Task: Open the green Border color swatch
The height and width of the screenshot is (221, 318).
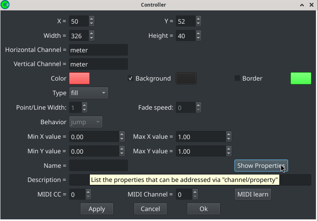Action: tap(301, 78)
